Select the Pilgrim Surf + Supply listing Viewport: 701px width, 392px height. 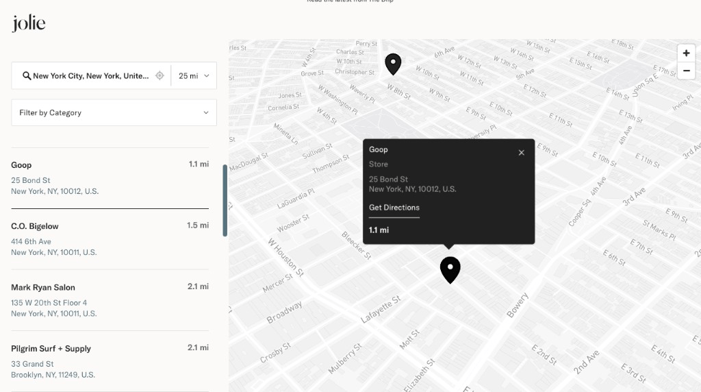110,362
